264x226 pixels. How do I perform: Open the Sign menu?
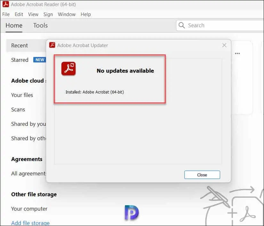(x=48, y=14)
